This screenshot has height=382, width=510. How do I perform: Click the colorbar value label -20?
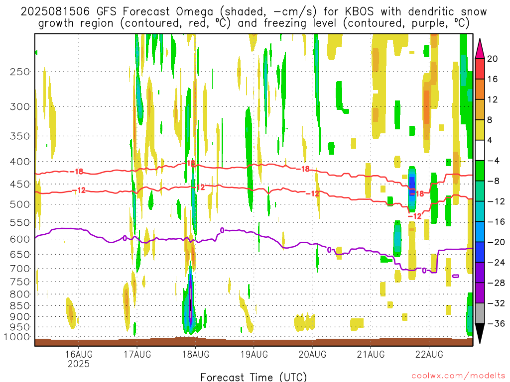click(496, 242)
